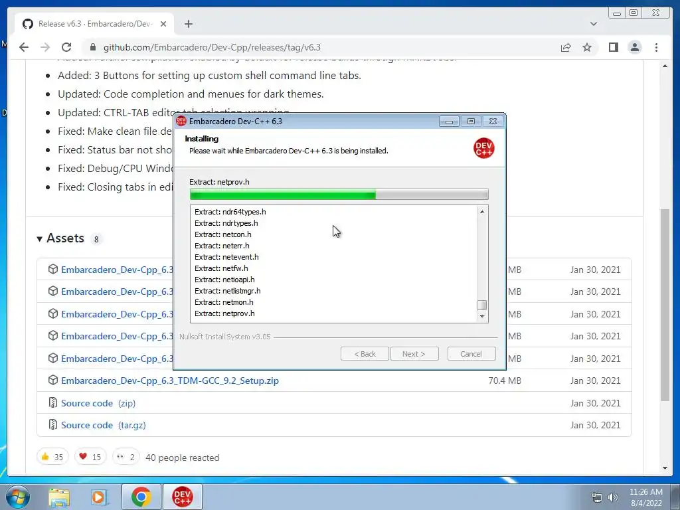Open the browser side panel icon
The height and width of the screenshot is (510, 680).
[613, 47]
